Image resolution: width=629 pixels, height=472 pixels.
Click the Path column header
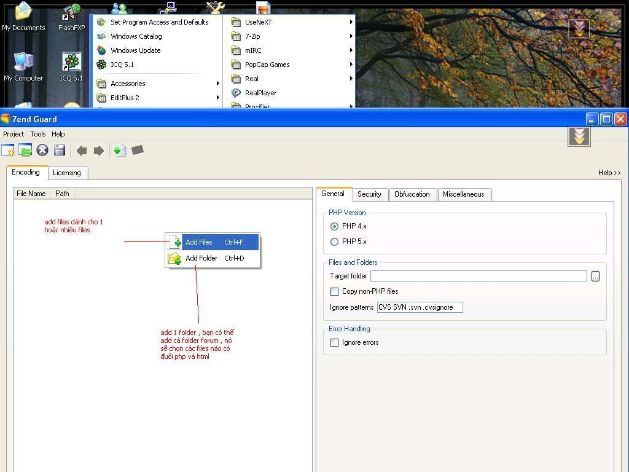point(62,194)
